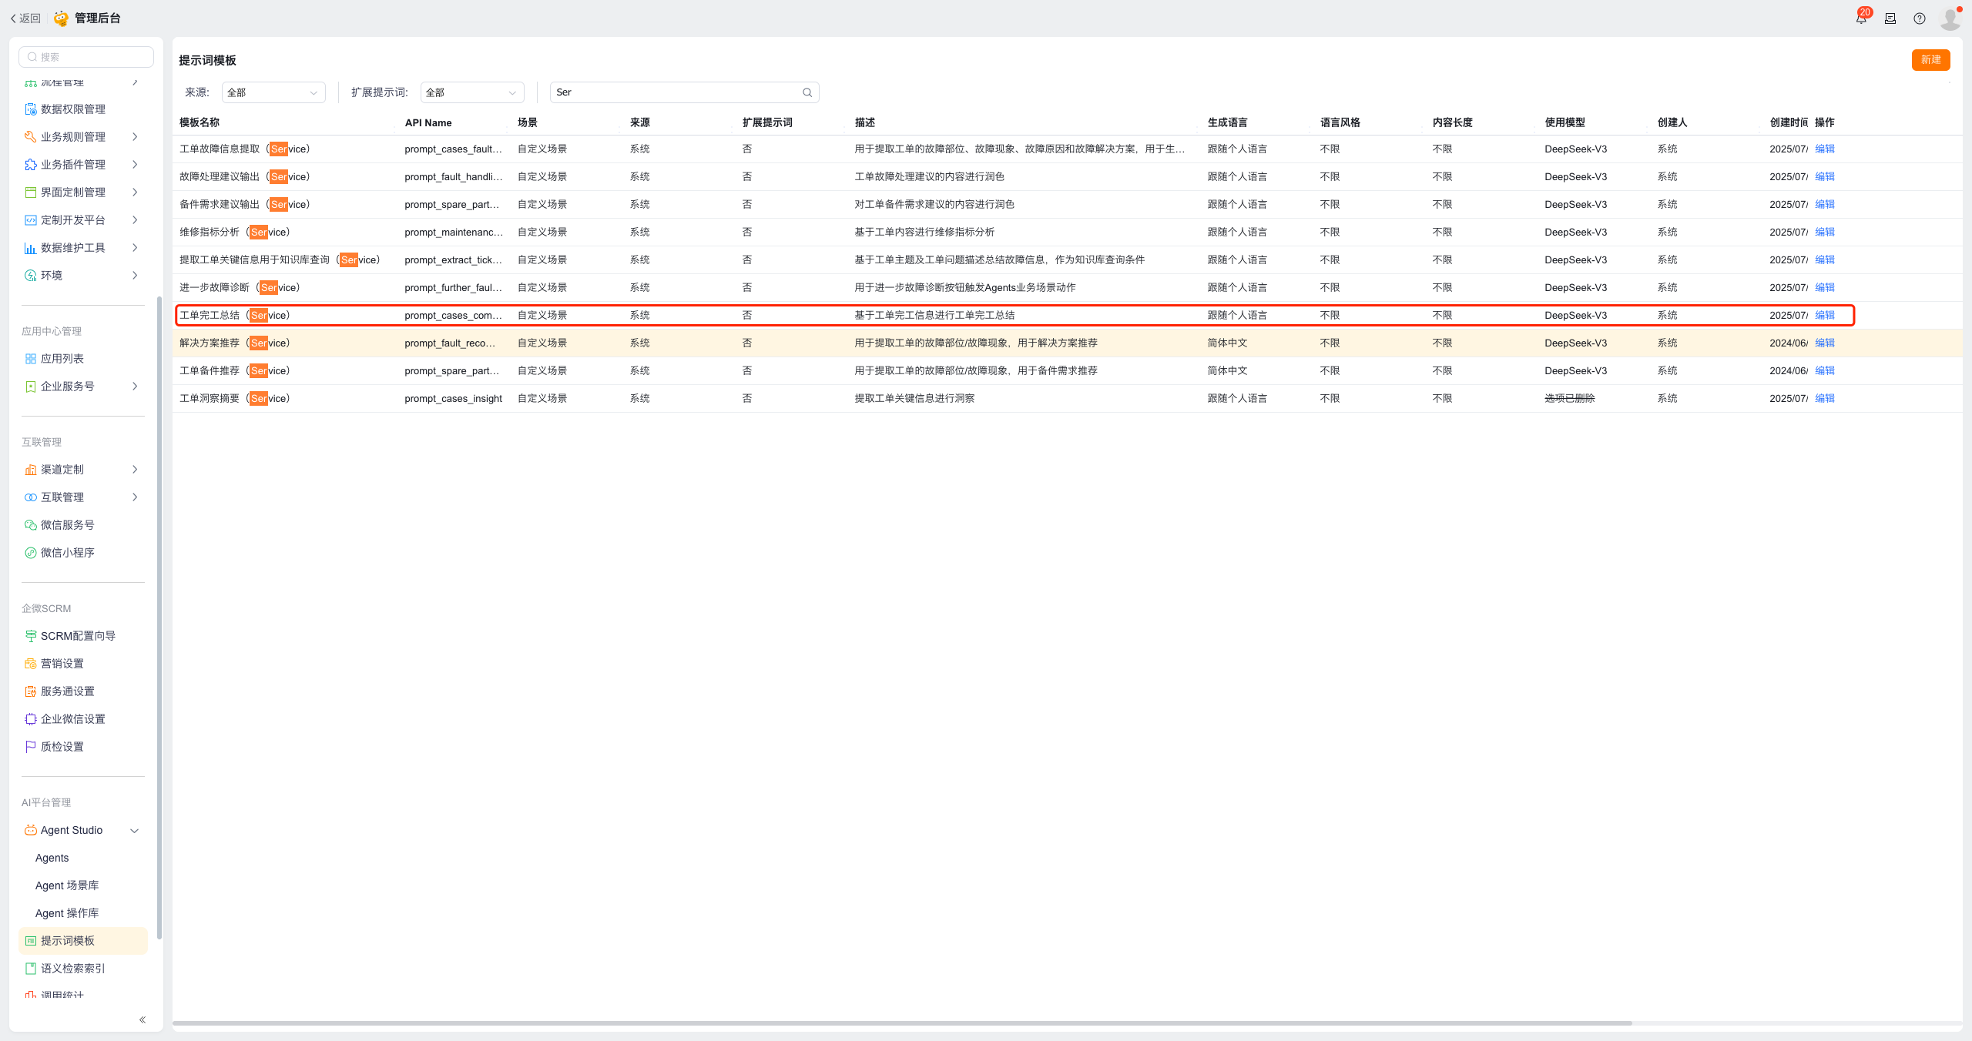The width and height of the screenshot is (1972, 1041).
Task: Expand the 业务规则管理 submenu
Action: (135, 137)
